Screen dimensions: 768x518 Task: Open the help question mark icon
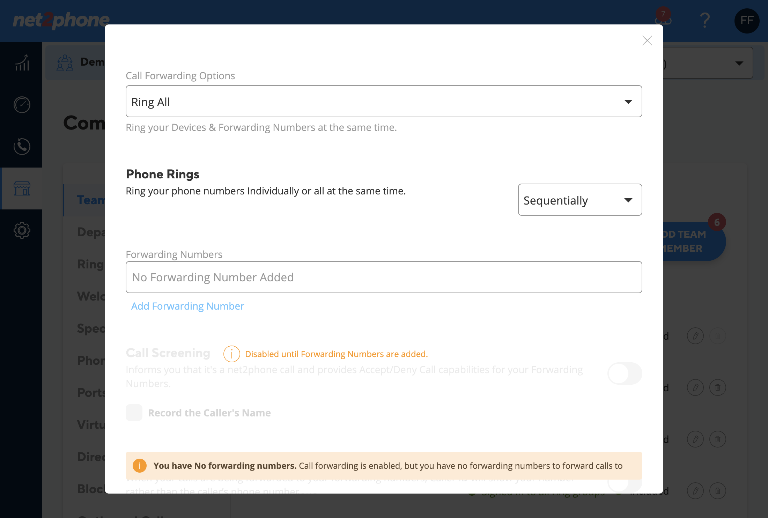(705, 20)
